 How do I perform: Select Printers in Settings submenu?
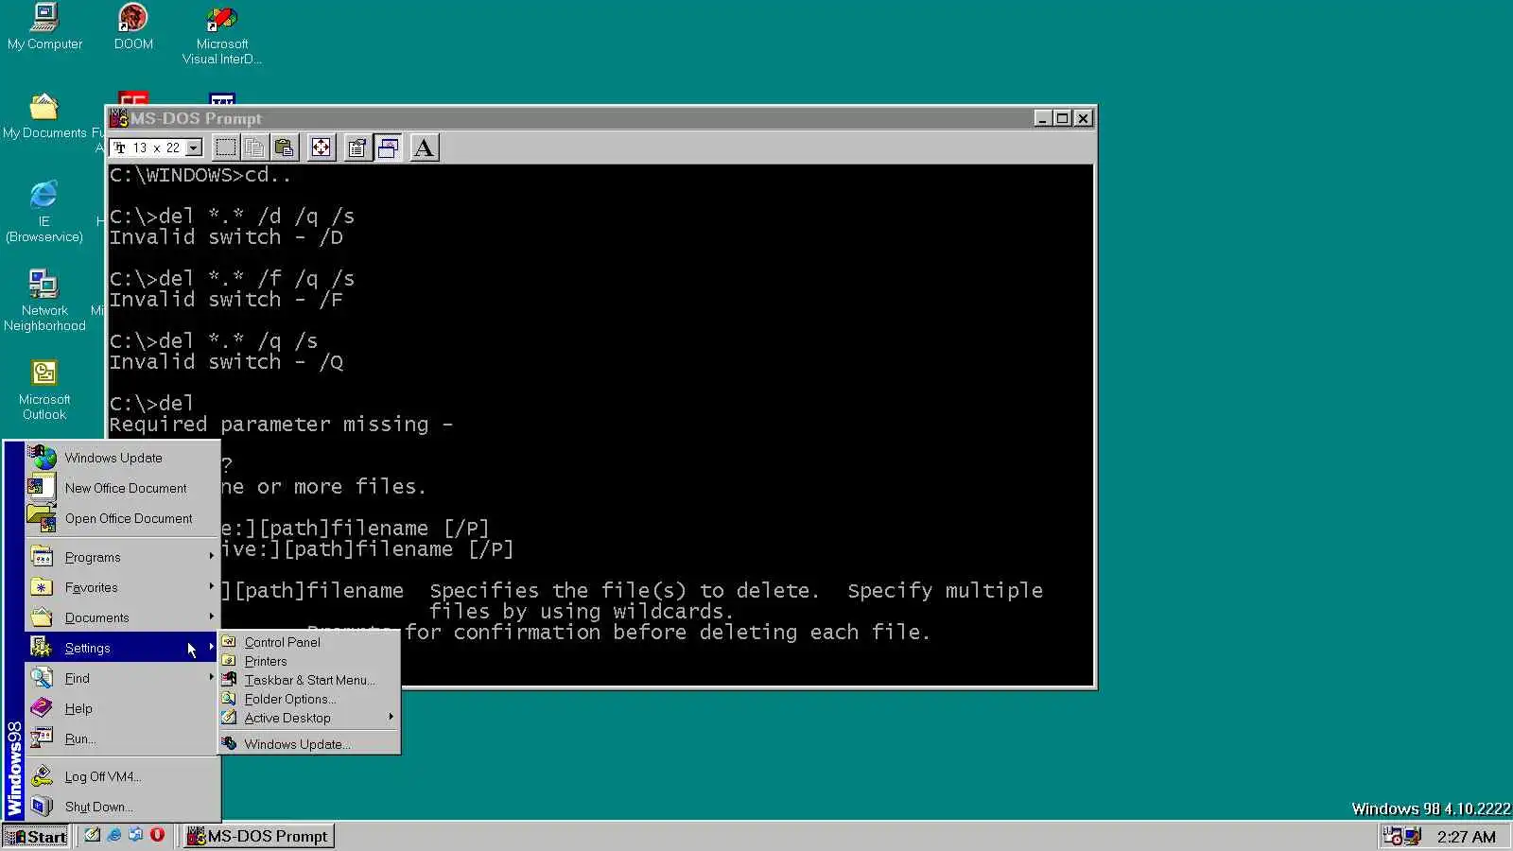coord(310,661)
